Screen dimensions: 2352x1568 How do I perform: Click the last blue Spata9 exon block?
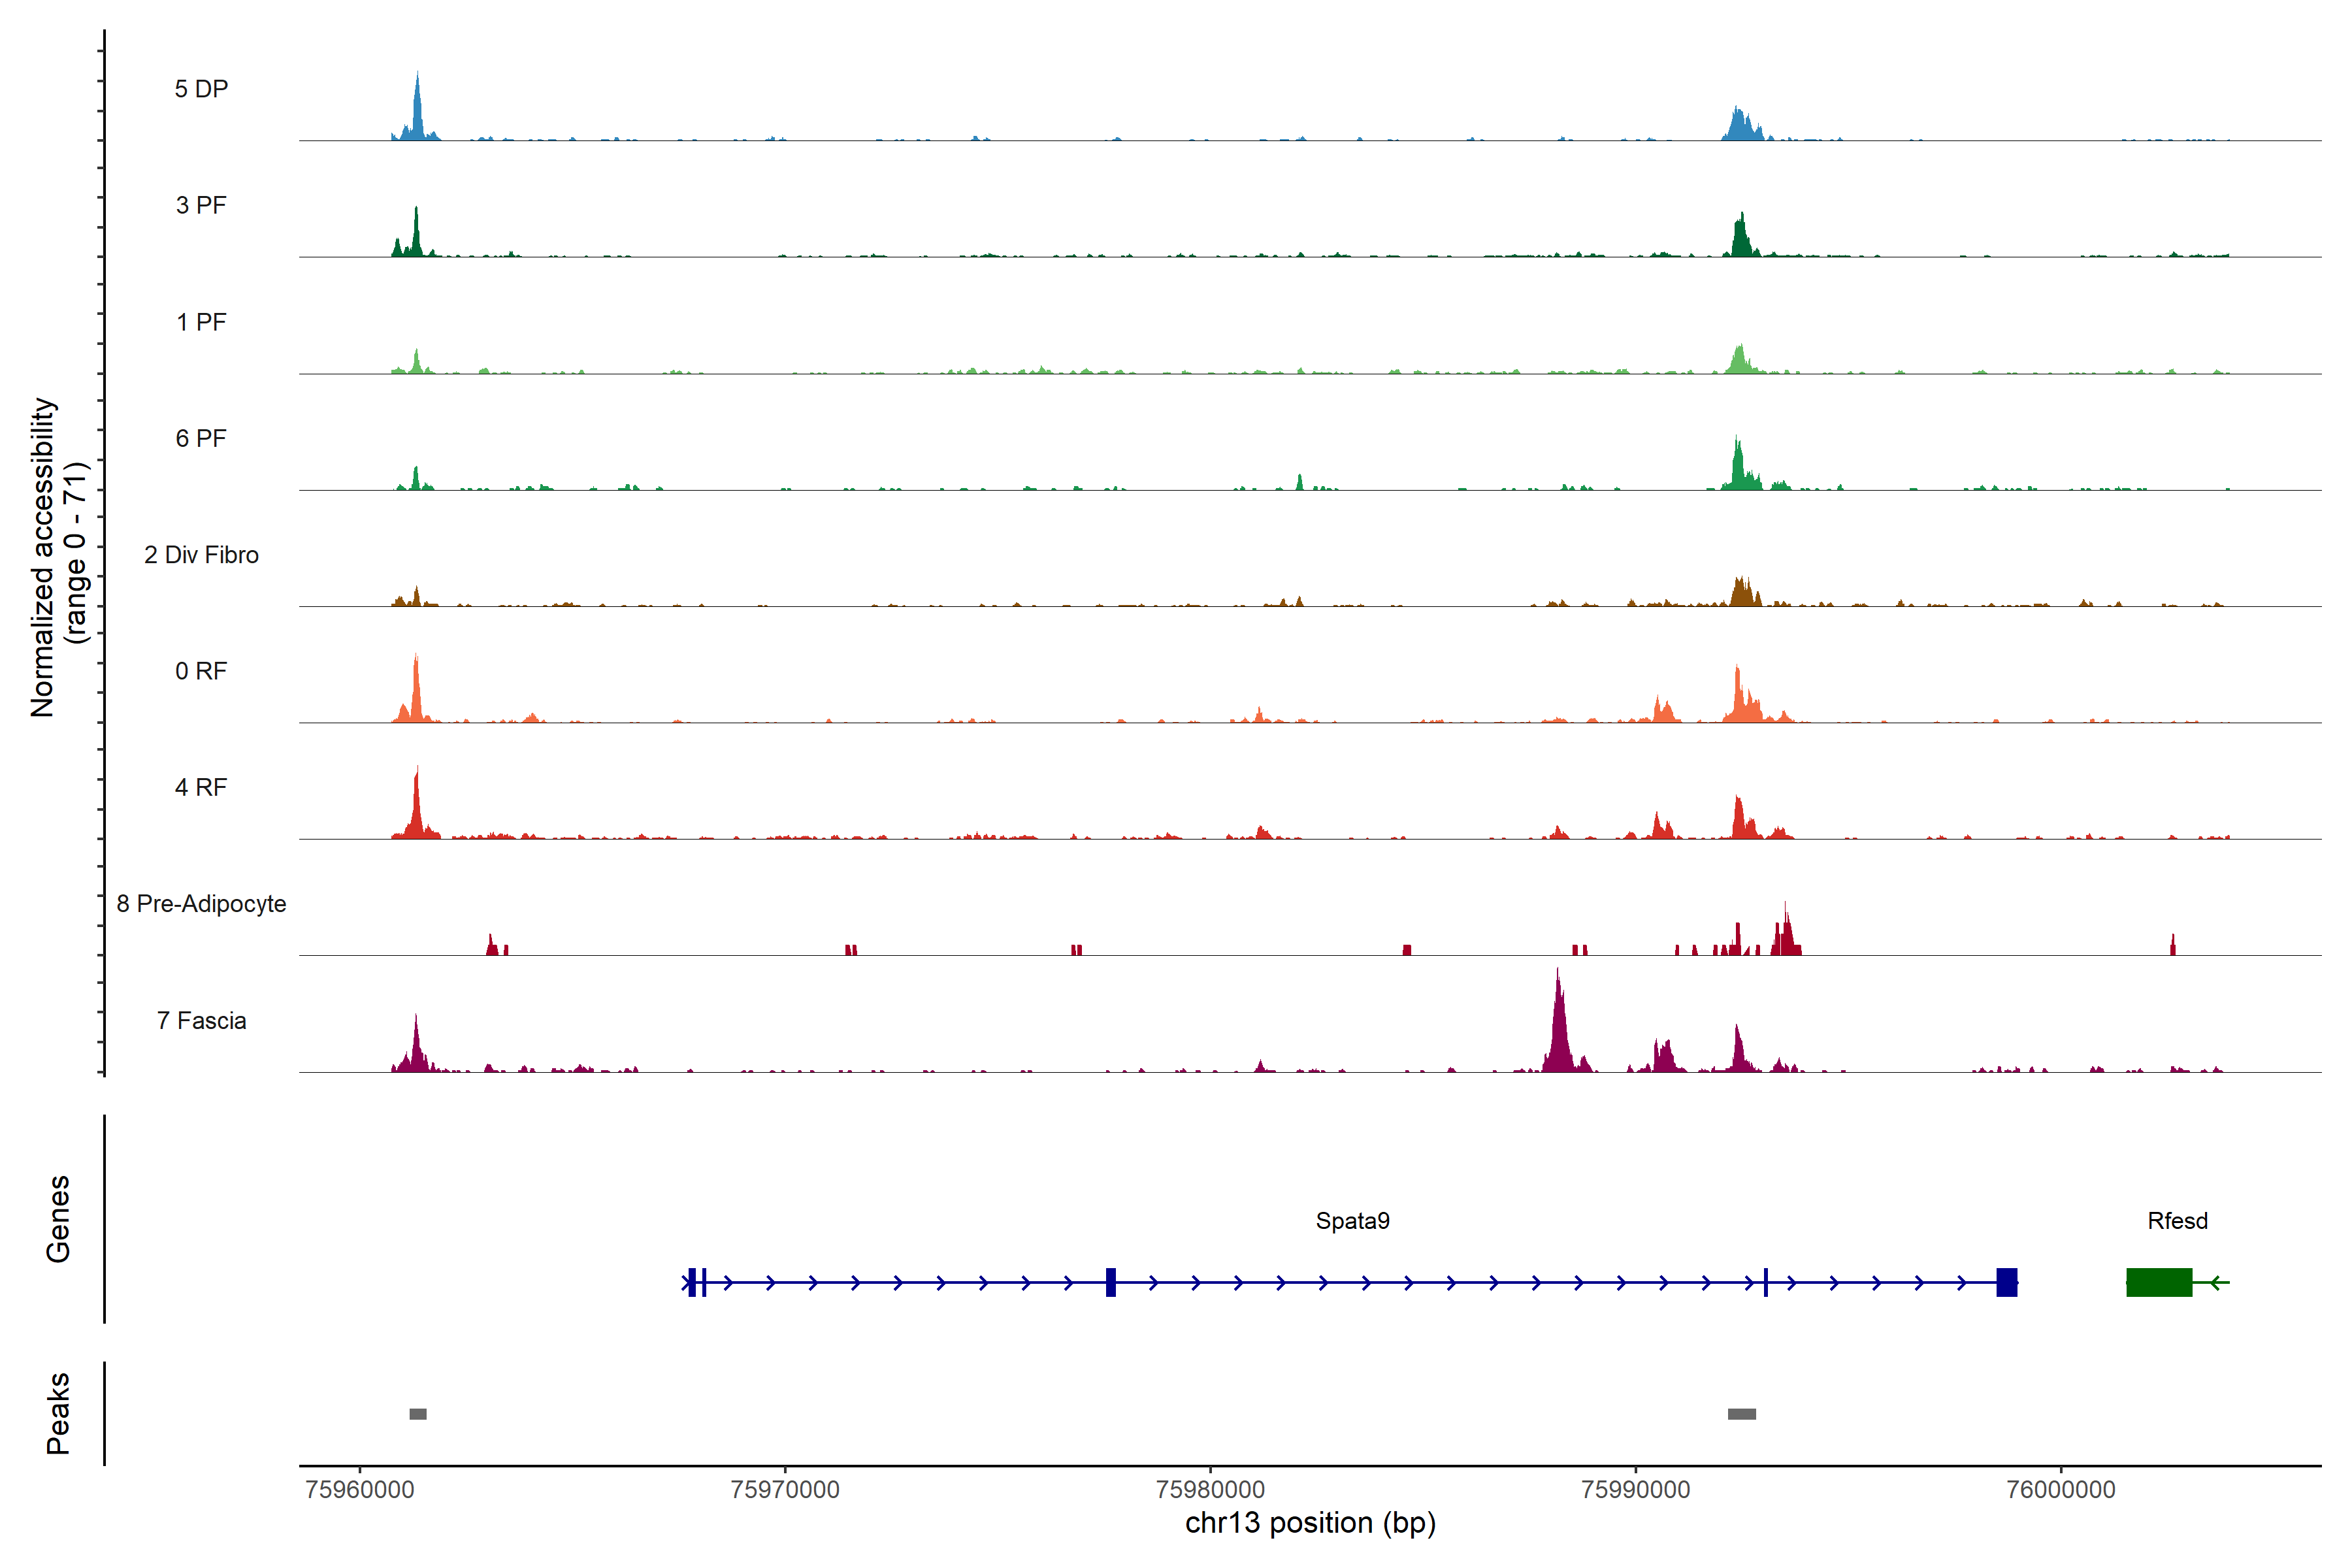(x=2006, y=1282)
